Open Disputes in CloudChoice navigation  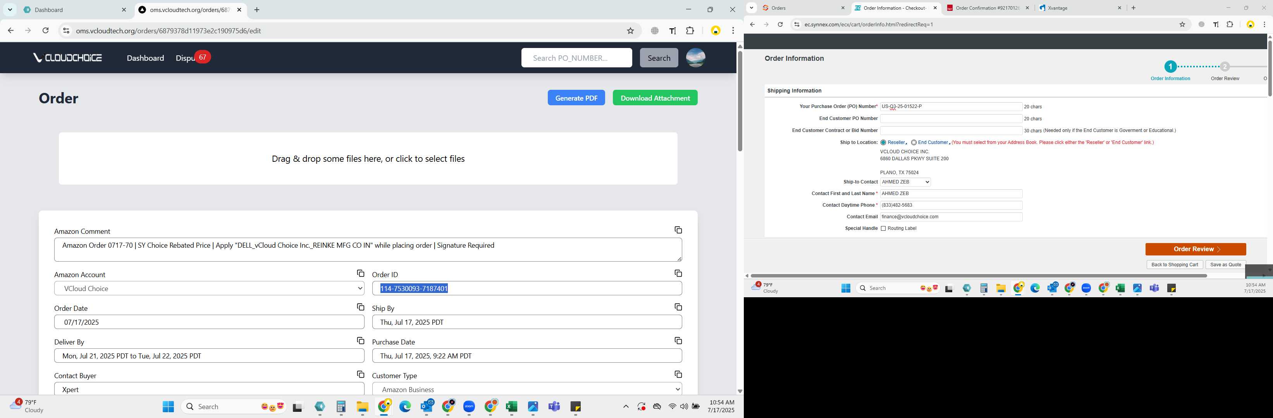(185, 58)
